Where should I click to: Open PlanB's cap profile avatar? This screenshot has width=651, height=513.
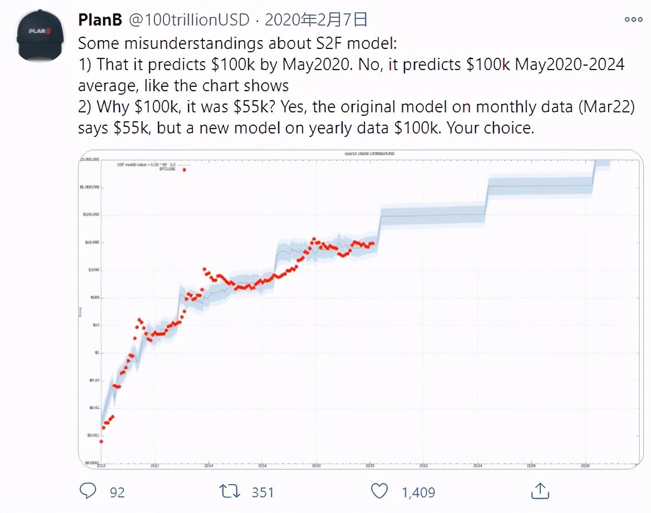(x=40, y=35)
